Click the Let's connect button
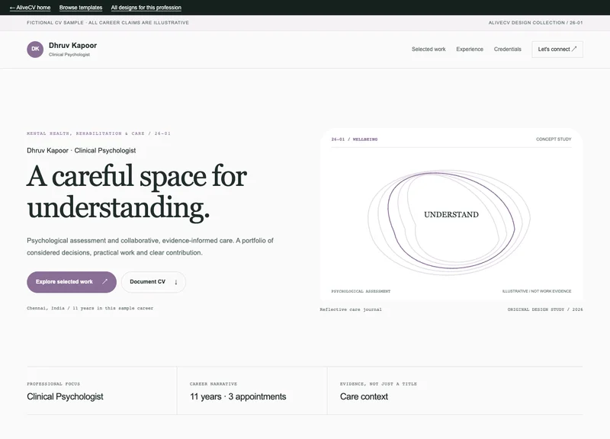This screenshot has height=439, width=610. [557, 50]
